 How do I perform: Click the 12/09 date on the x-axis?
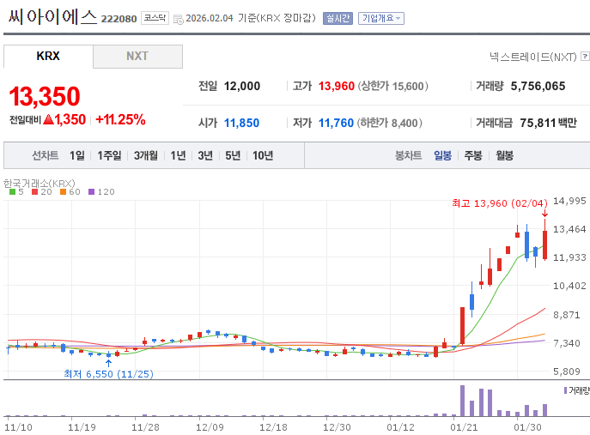pyautogui.click(x=210, y=427)
